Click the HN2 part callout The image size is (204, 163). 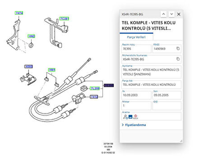(32, 36)
